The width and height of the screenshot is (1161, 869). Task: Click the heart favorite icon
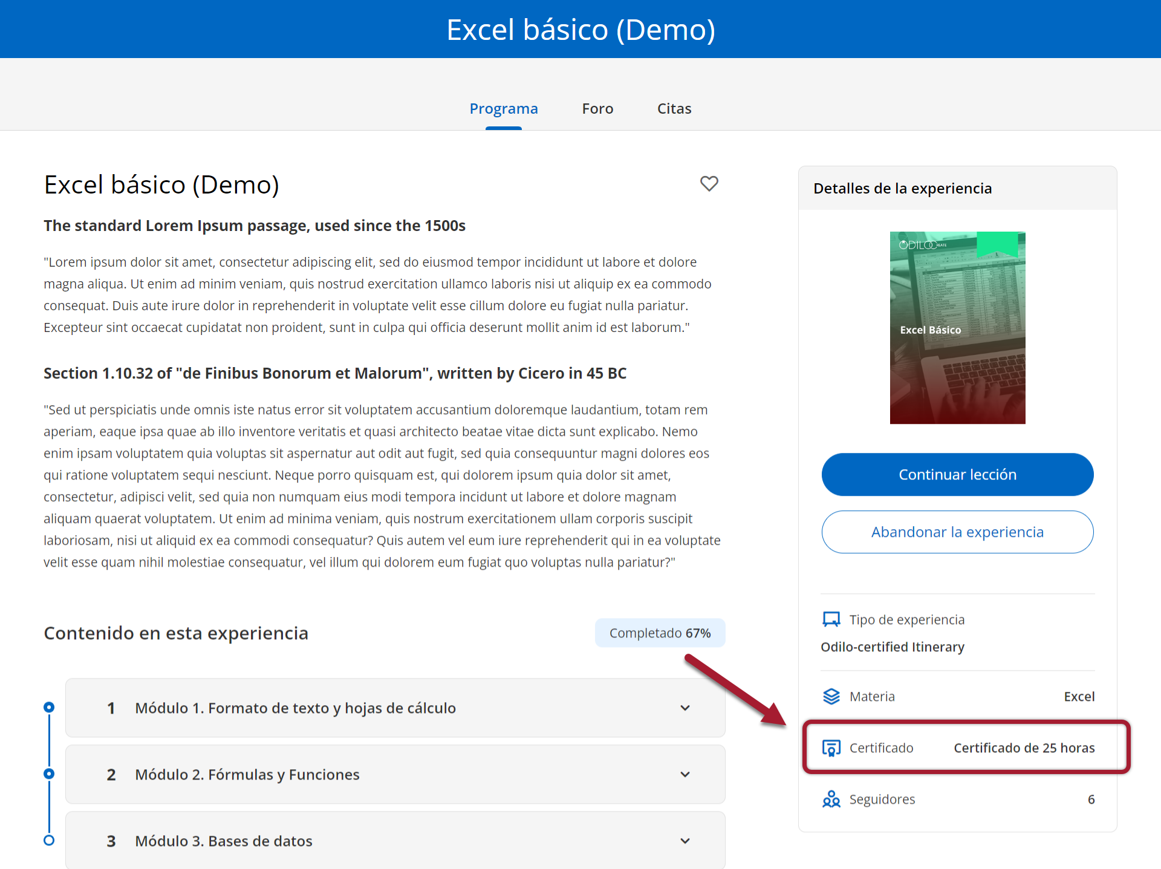[709, 183]
